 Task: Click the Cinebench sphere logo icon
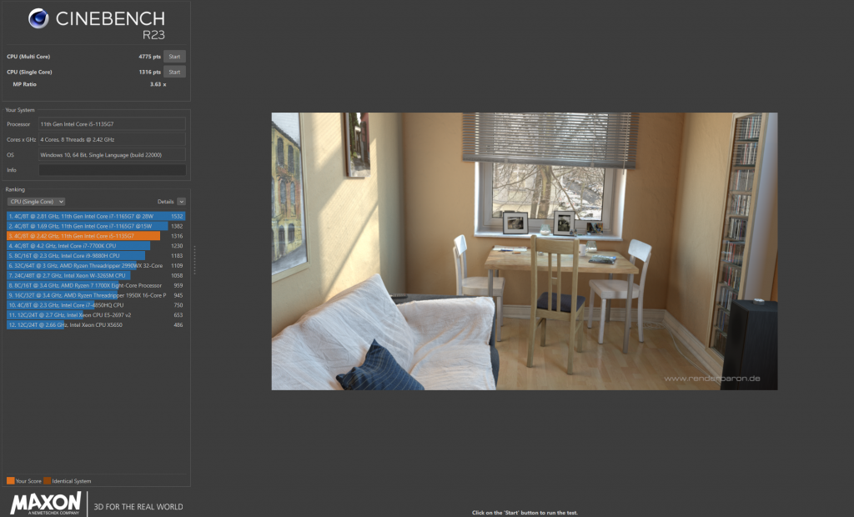[38, 19]
